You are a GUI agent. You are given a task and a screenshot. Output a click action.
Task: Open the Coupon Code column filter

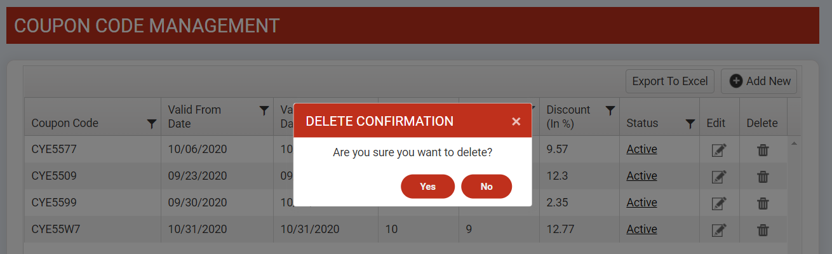(151, 124)
